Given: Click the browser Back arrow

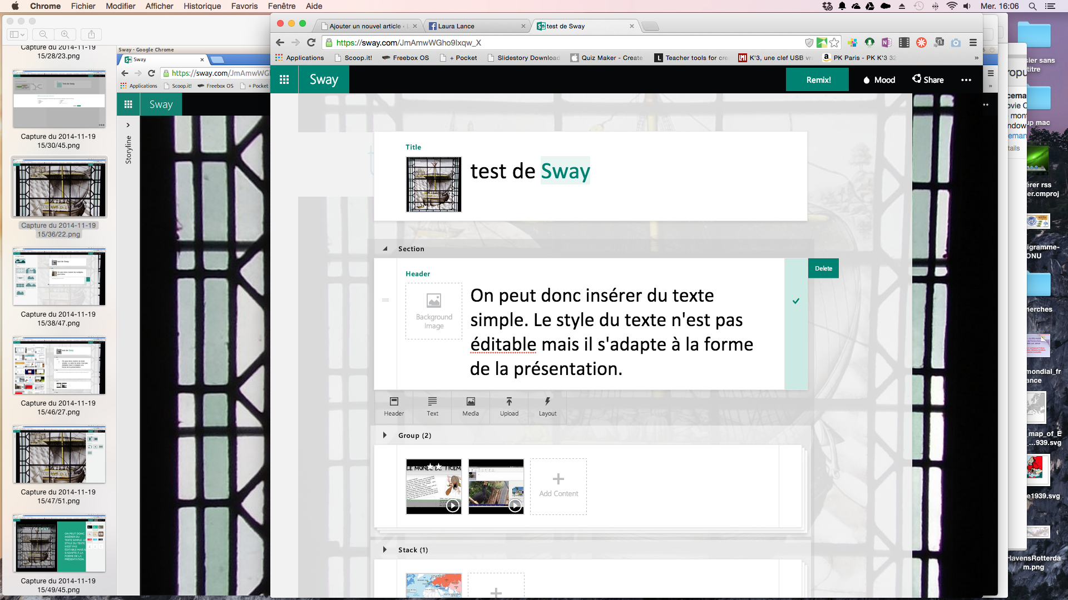Looking at the screenshot, I should click(x=280, y=43).
